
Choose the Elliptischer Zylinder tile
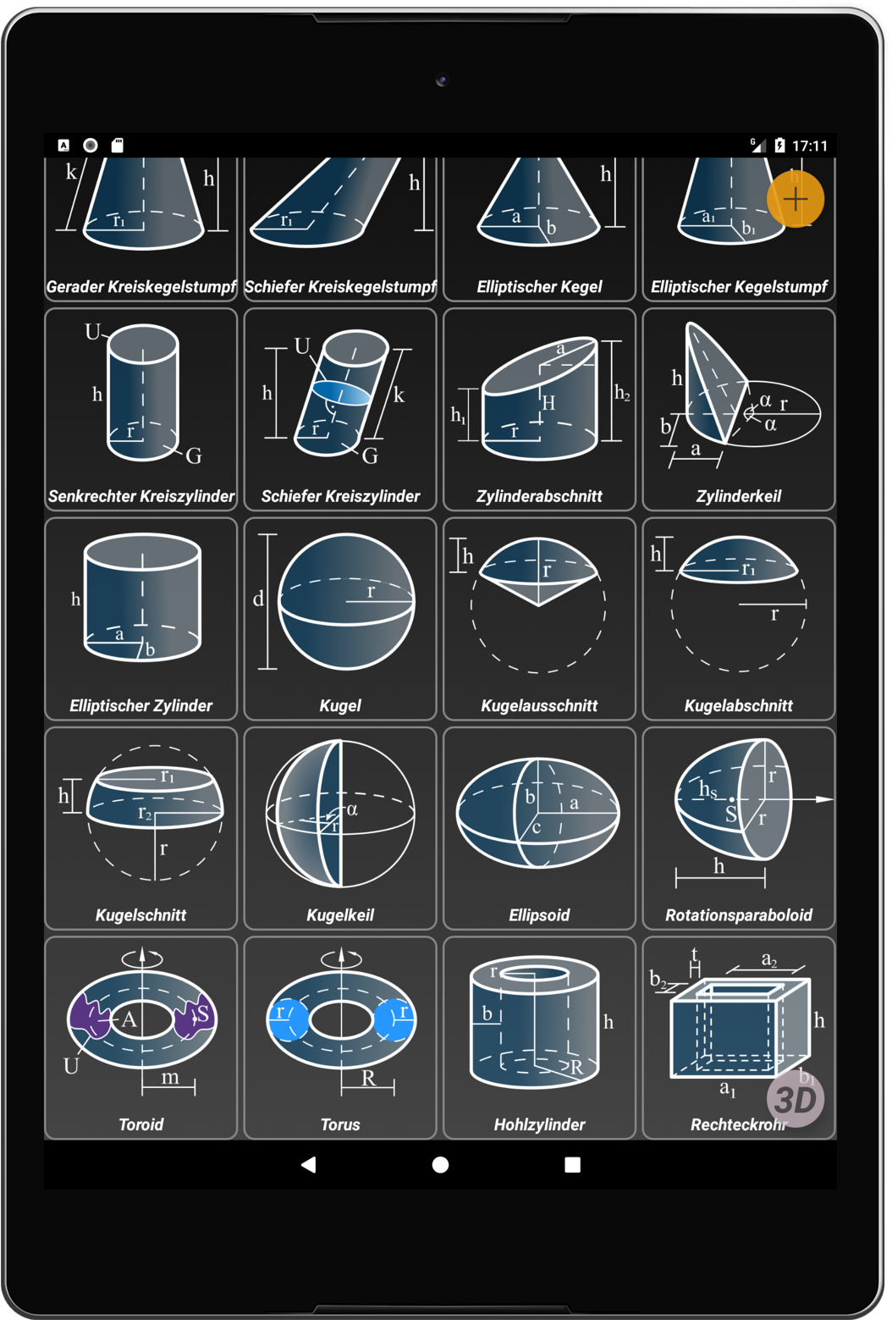141,619
